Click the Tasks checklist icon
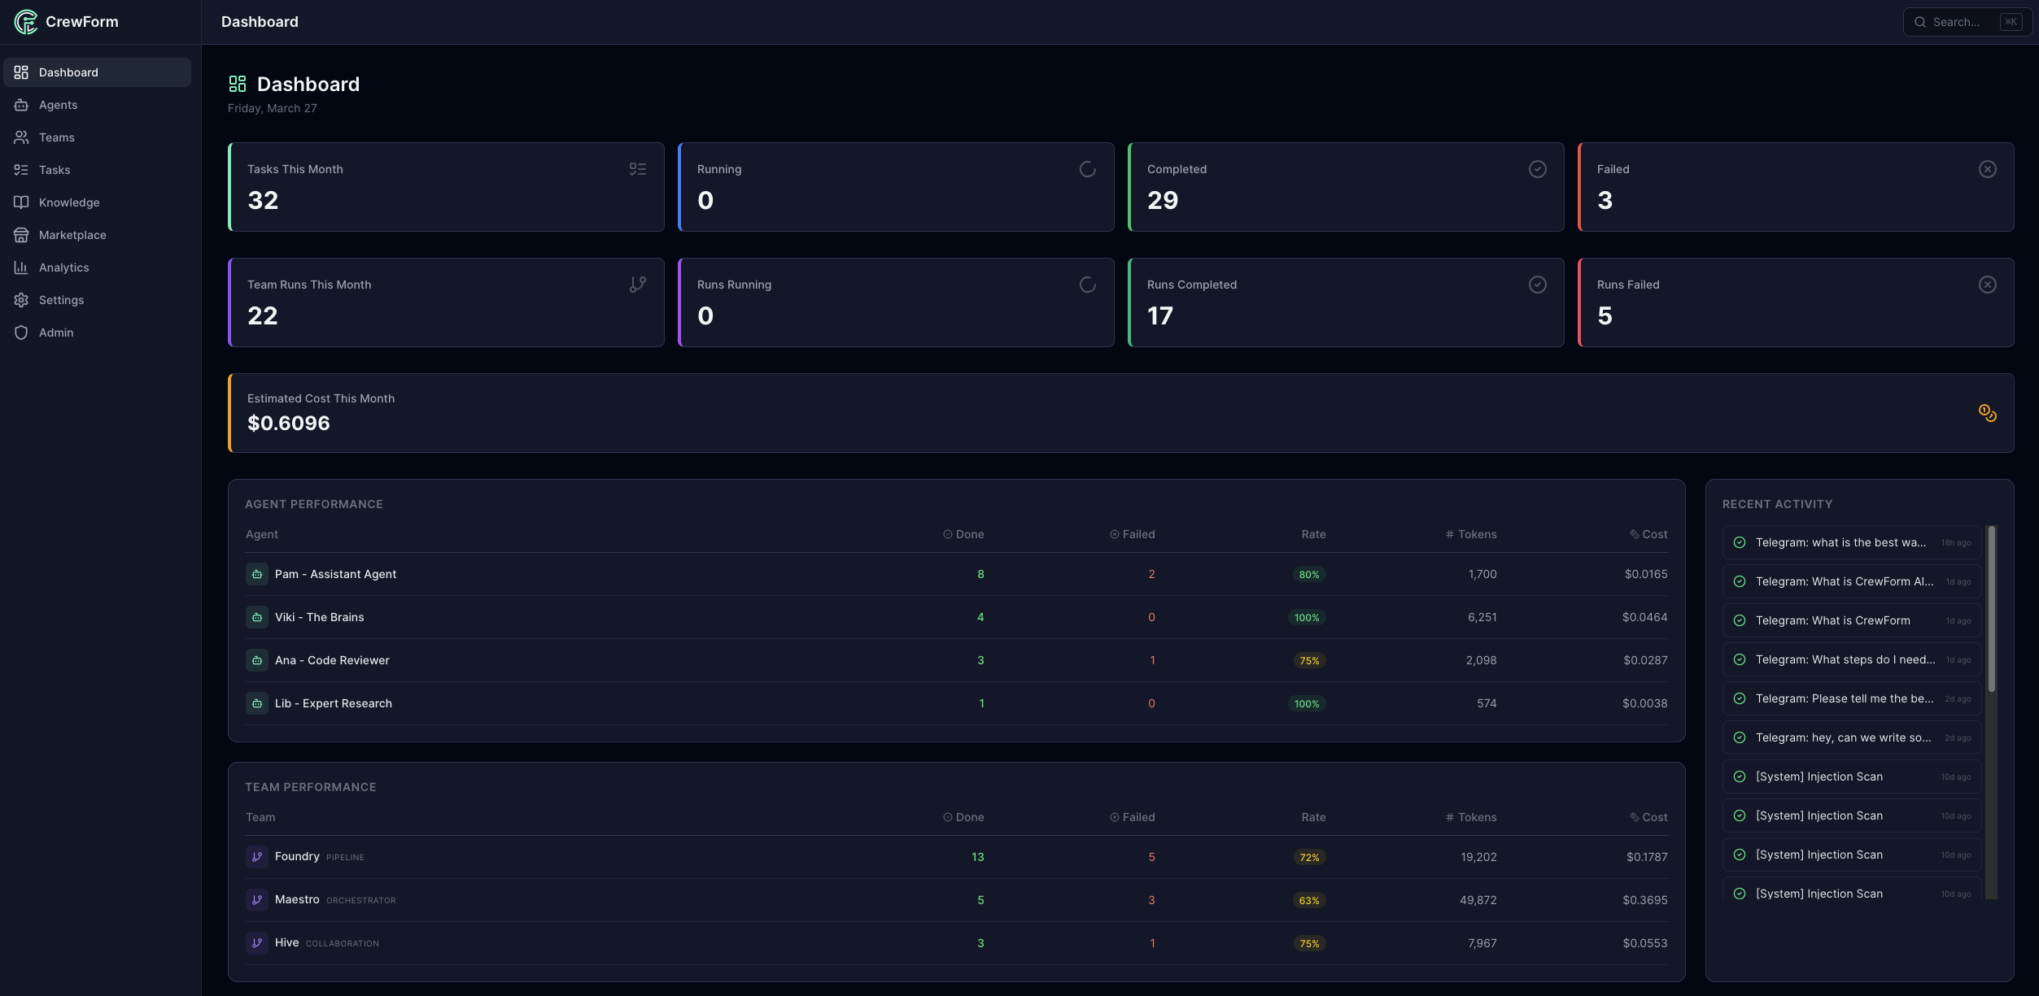2039x996 pixels. [21, 169]
